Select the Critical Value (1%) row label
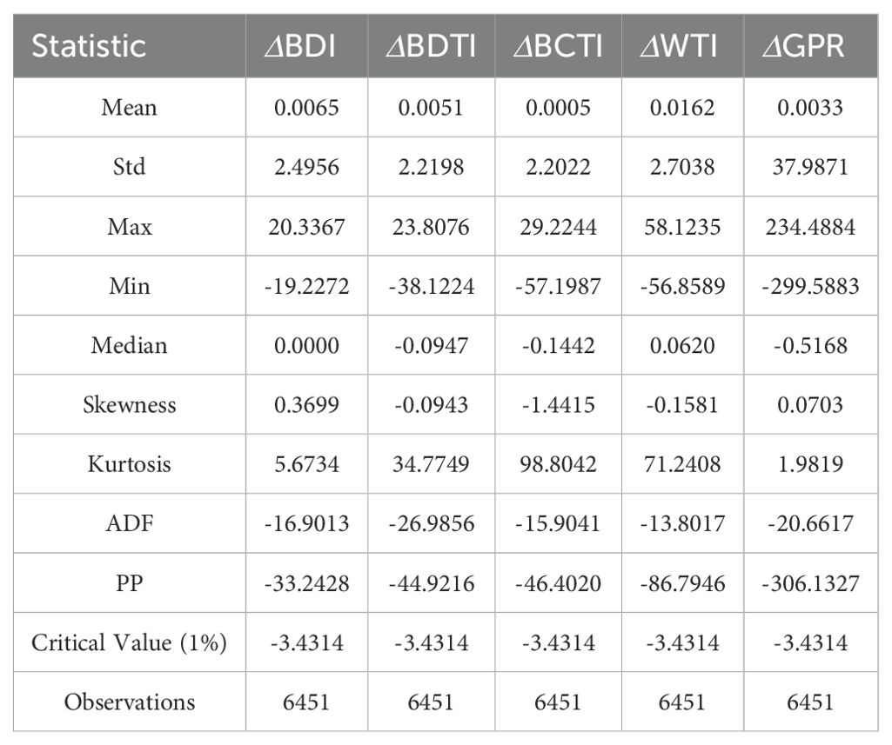This screenshot has height=745, width=892. tap(129, 642)
